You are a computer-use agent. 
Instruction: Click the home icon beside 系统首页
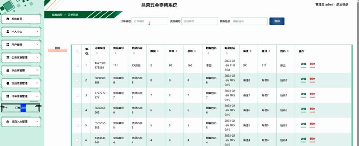8,19
